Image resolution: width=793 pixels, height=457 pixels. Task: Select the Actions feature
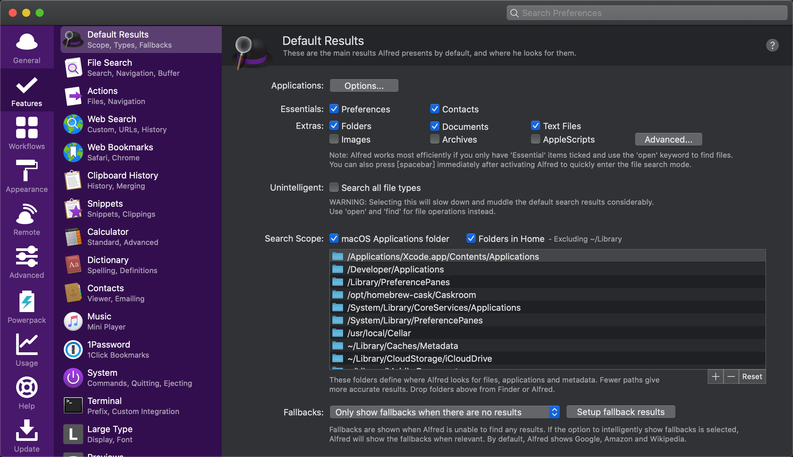click(x=141, y=96)
